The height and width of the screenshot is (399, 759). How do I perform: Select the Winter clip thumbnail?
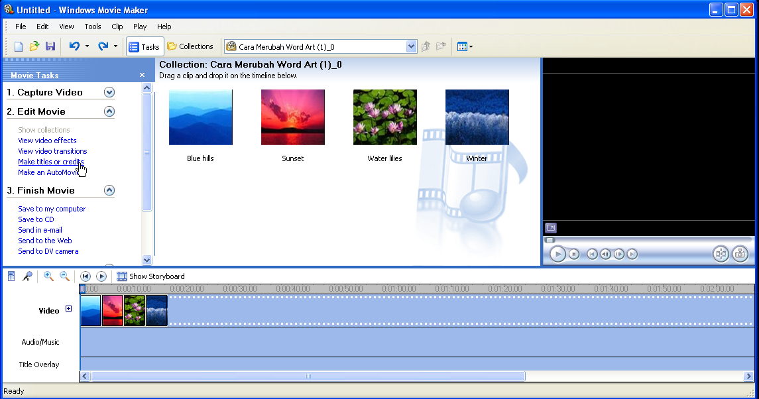tap(477, 117)
